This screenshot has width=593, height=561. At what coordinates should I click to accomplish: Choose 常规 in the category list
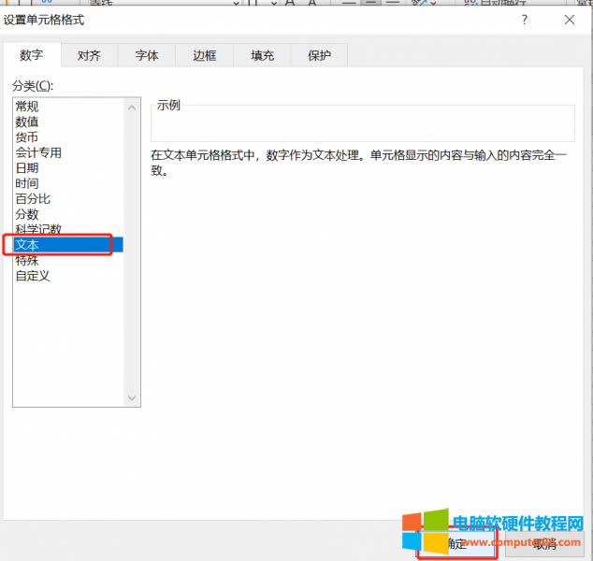(27, 107)
